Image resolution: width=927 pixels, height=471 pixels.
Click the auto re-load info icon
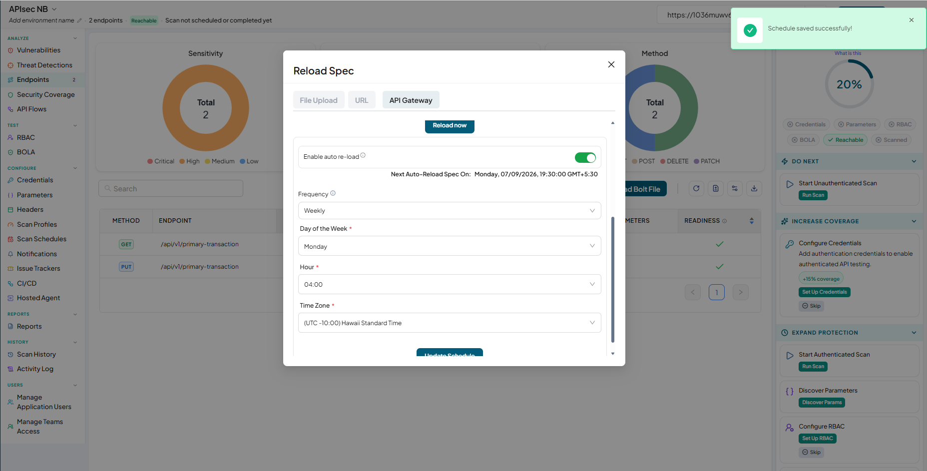pyautogui.click(x=363, y=155)
